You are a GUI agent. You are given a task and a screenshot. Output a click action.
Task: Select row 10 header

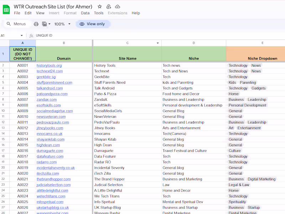[3, 111]
